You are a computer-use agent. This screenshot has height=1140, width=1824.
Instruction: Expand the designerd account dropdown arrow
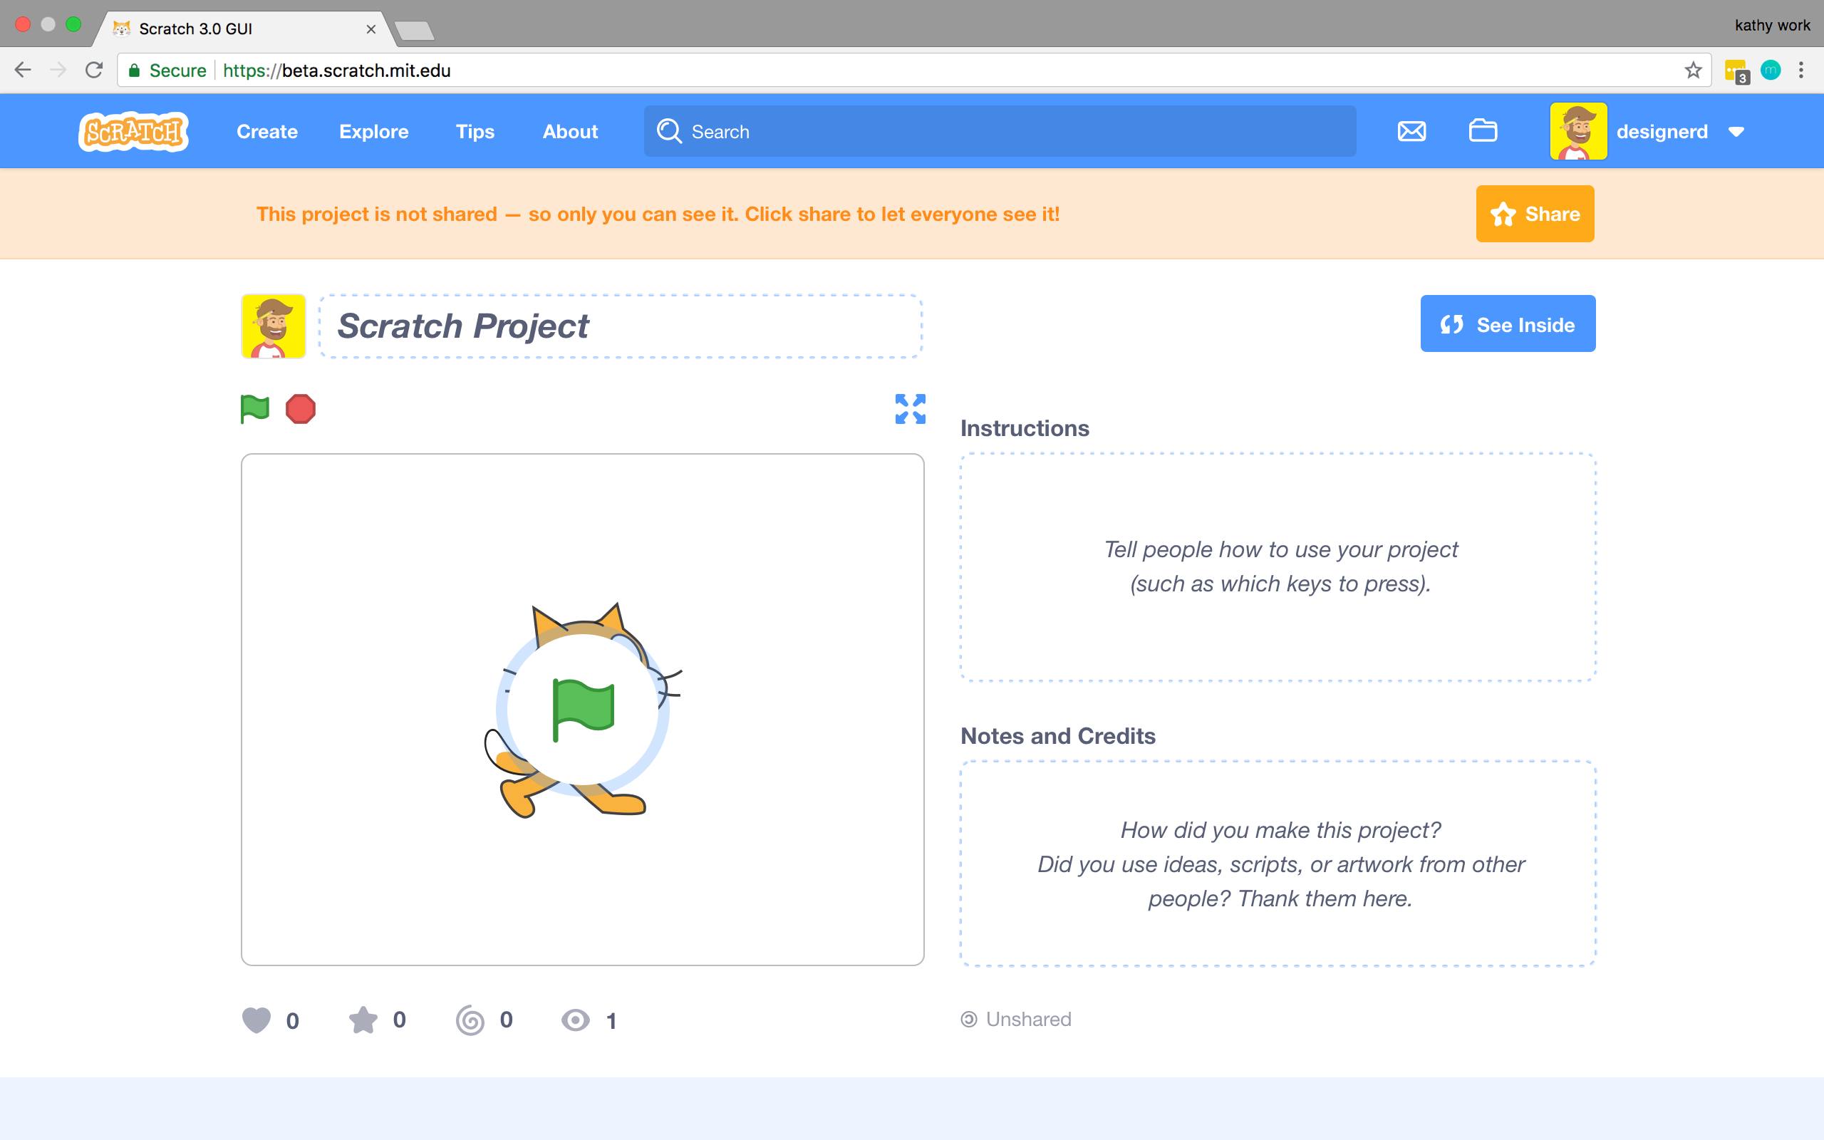tap(1736, 132)
